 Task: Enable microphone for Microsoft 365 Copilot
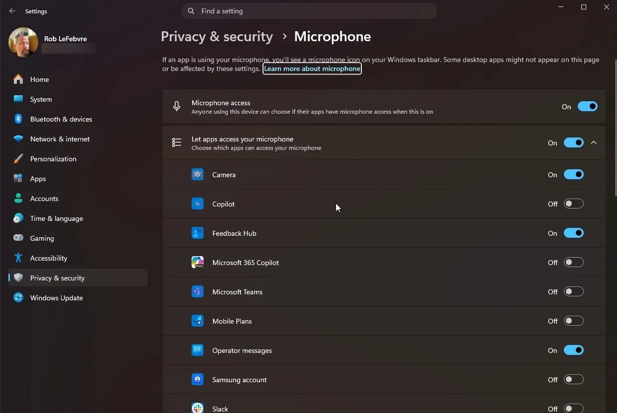point(574,263)
